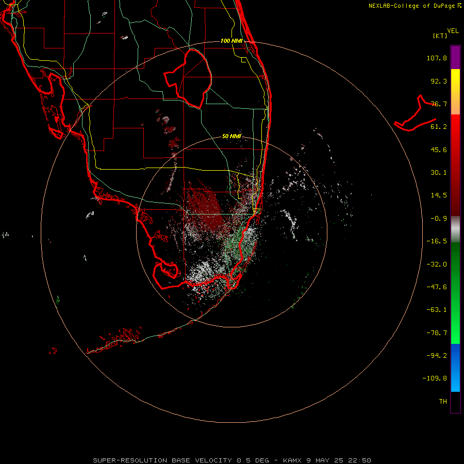Click the 14.5 velocity scale value
The height and width of the screenshot is (464, 464).
click(x=439, y=195)
